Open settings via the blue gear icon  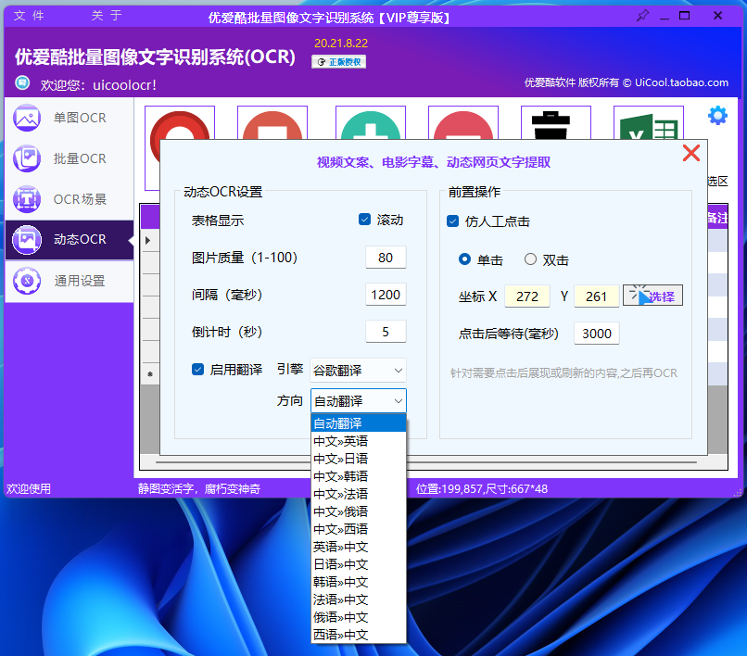(717, 115)
